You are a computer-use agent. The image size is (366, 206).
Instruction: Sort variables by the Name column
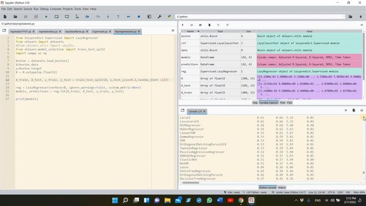click(190, 31)
